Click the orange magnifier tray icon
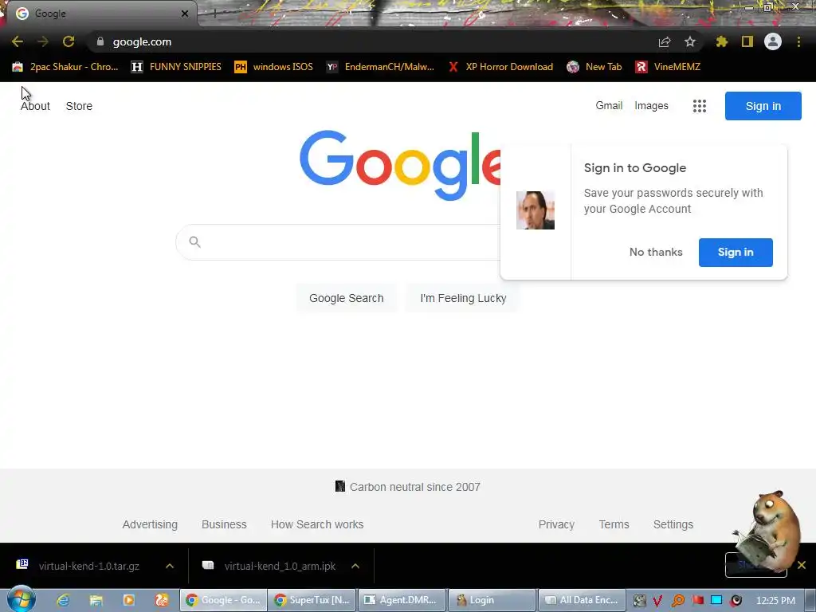816x612 pixels. (x=678, y=601)
